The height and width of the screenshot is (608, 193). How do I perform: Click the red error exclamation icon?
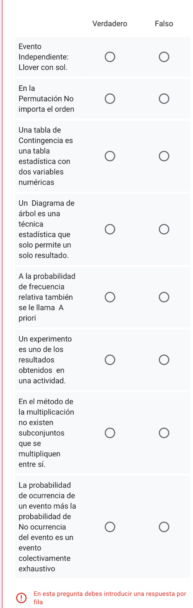click(21, 598)
